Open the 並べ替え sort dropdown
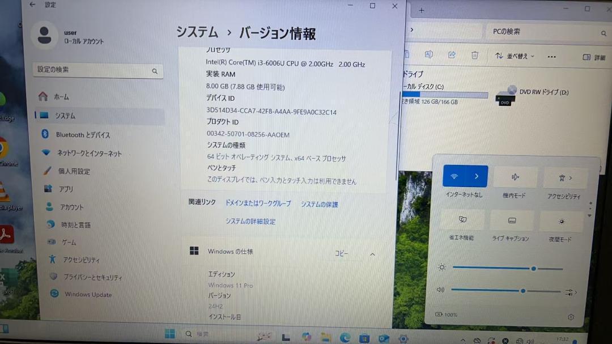 515,56
